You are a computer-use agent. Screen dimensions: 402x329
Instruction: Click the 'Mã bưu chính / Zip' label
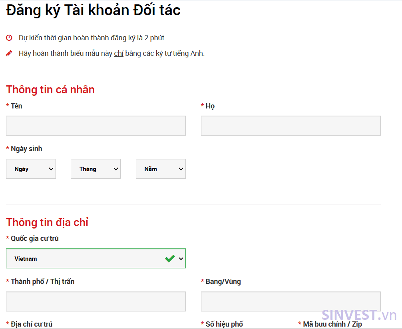pyautogui.click(x=332, y=324)
